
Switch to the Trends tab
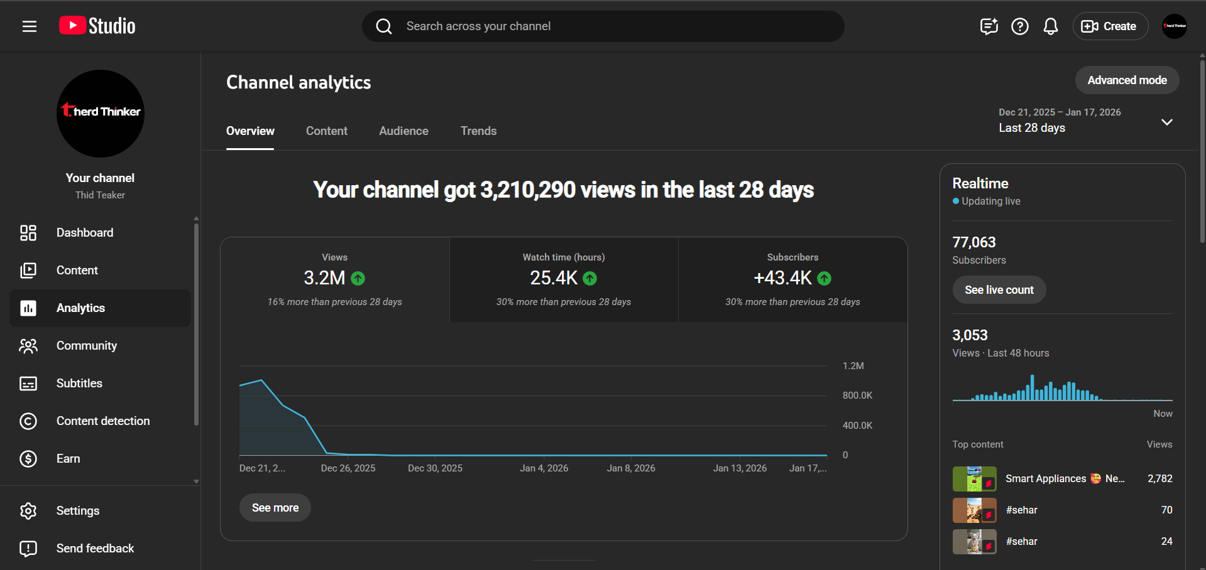pyautogui.click(x=478, y=131)
